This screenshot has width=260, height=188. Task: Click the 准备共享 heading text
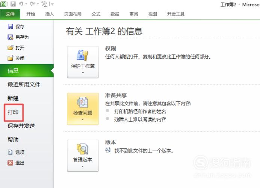(x=116, y=95)
